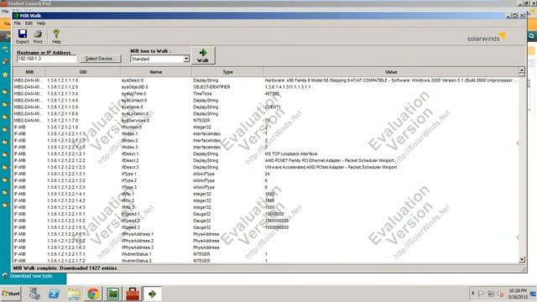This screenshot has height=302, width=537.
Task: Click the MS TCP Loopback interface value
Action: click(x=291, y=154)
